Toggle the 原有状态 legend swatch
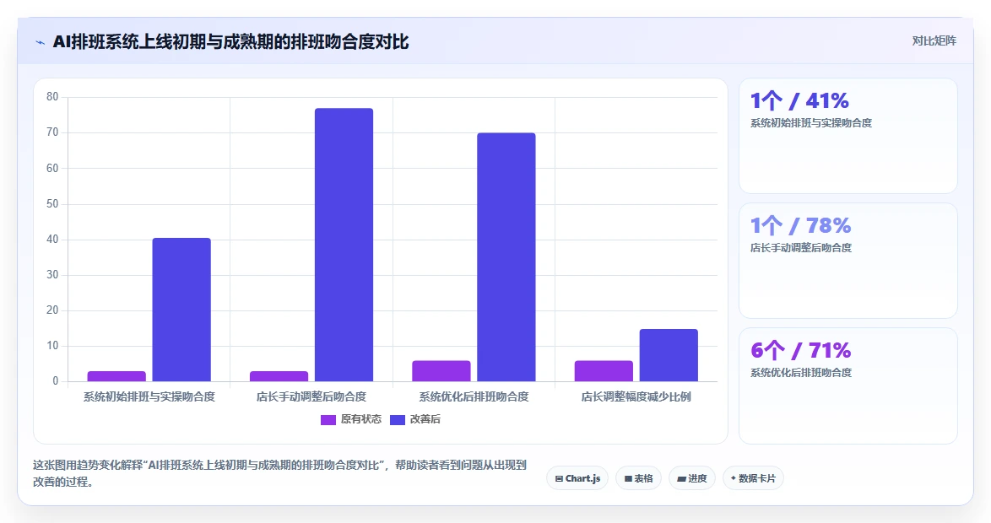 click(x=328, y=419)
